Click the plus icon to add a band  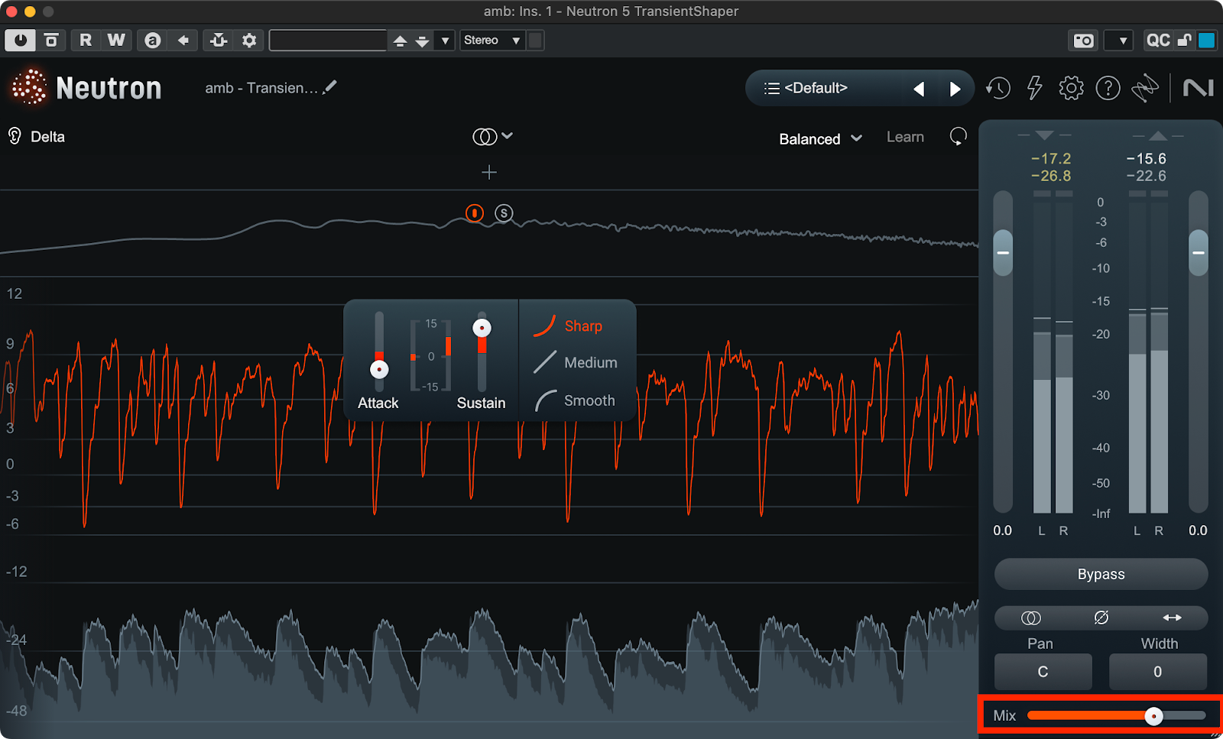489,173
